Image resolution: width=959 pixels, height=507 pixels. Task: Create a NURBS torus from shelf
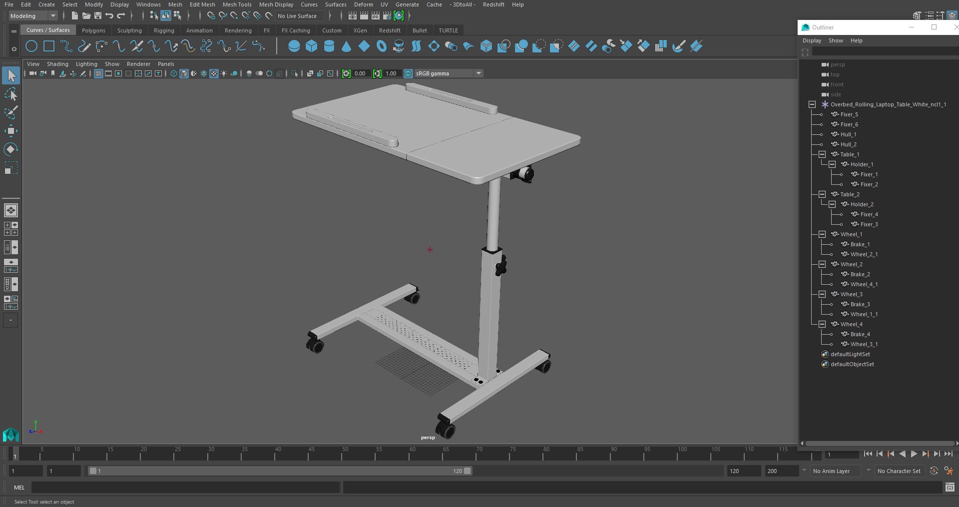(382, 46)
